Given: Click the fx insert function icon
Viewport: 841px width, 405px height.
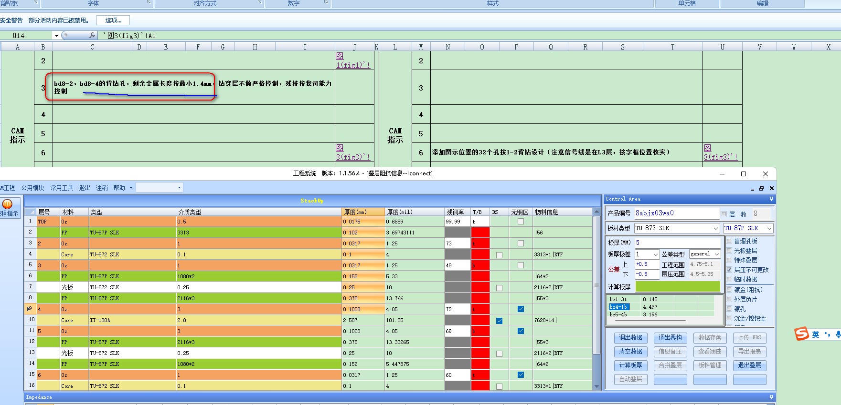Looking at the screenshot, I should (x=92, y=35).
